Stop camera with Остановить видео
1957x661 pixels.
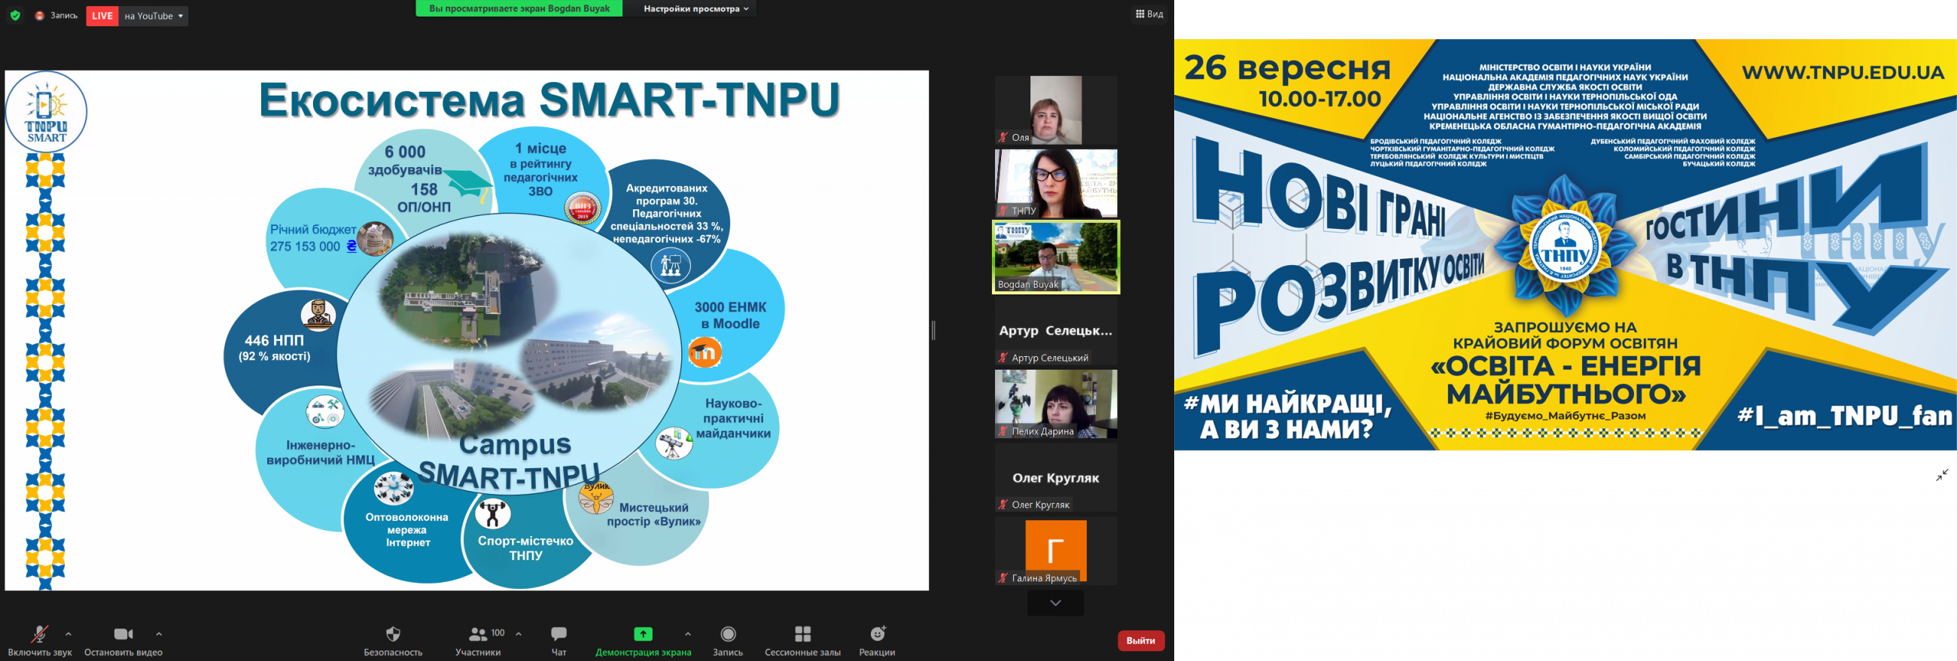123,635
